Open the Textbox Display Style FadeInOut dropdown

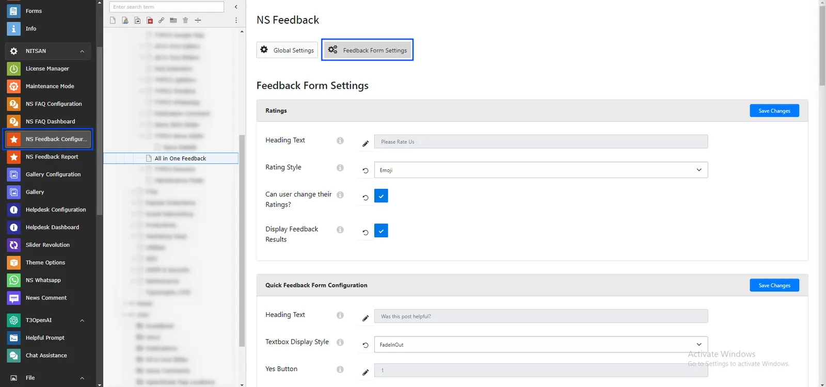(541, 344)
